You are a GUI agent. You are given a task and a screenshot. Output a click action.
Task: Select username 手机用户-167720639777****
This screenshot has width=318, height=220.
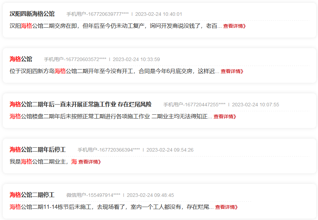pos(97,14)
